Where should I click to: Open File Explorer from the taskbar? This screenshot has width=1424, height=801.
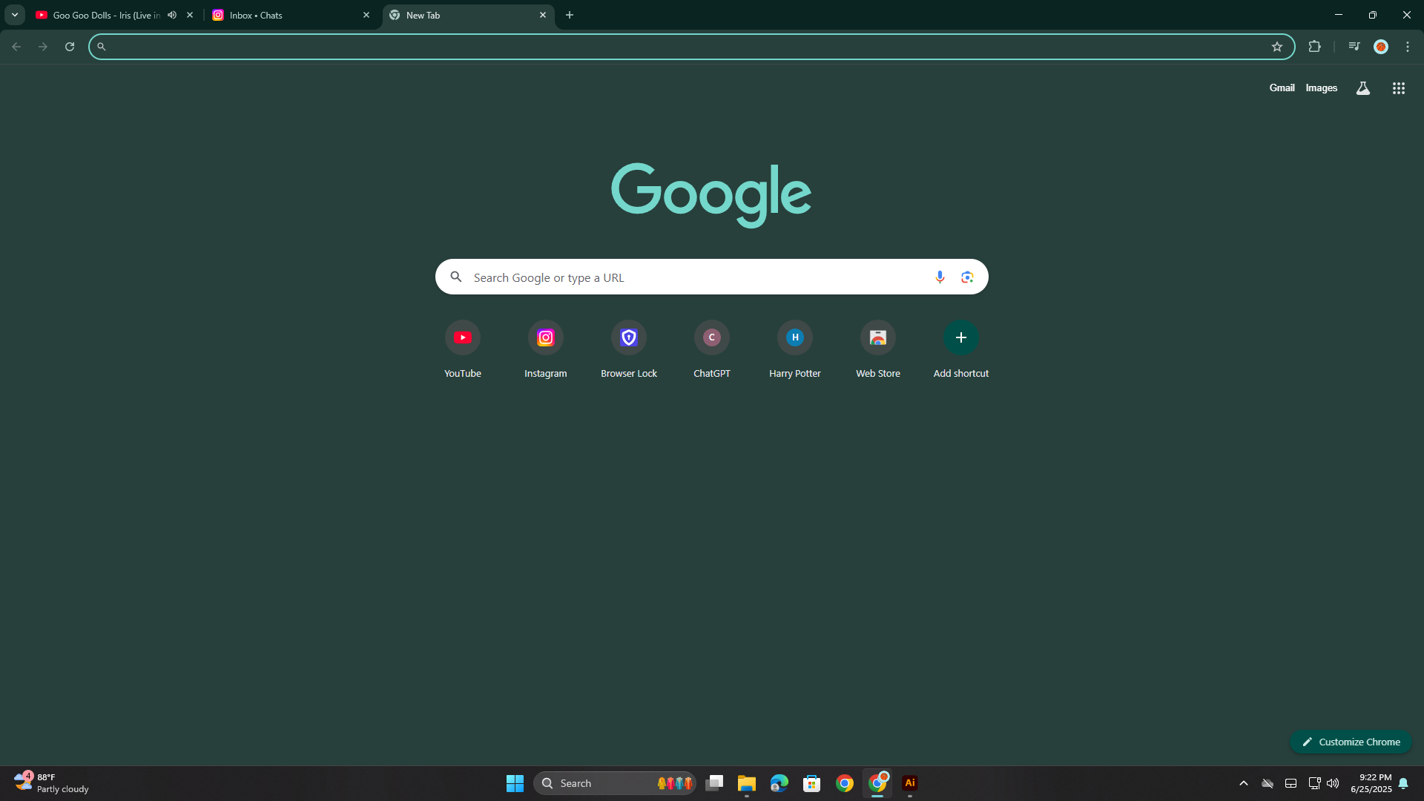(x=747, y=783)
